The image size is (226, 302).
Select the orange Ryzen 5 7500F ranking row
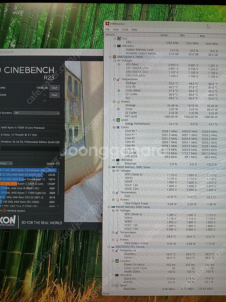pos(28,184)
